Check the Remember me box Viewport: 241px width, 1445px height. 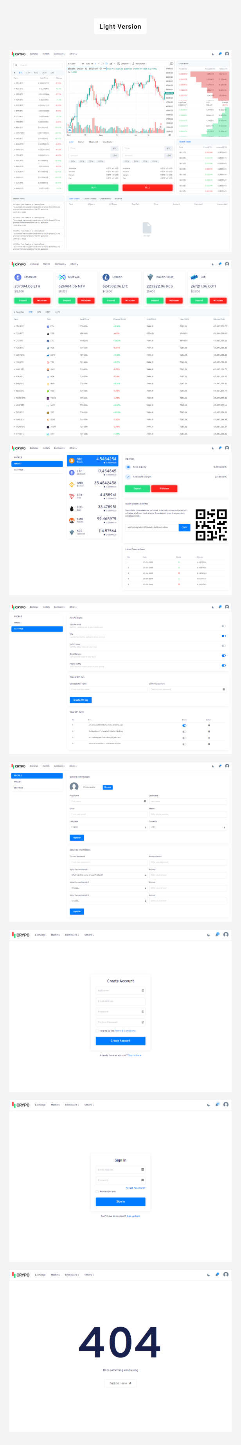point(97,1191)
